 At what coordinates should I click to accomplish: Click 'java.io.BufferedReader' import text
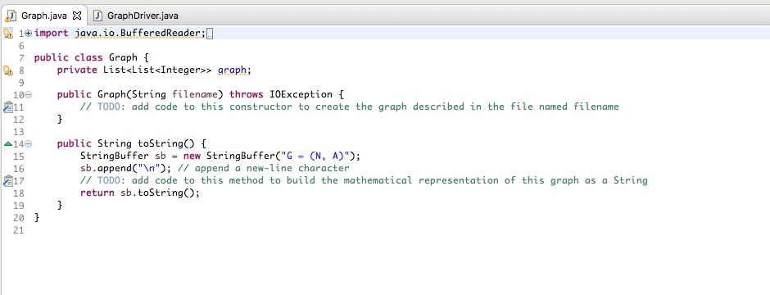point(138,34)
